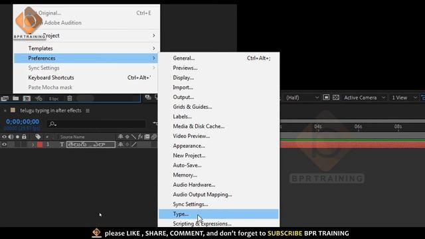Open Grids & Guides preferences
The height and width of the screenshot is (239, 425).
click(218, 107)
